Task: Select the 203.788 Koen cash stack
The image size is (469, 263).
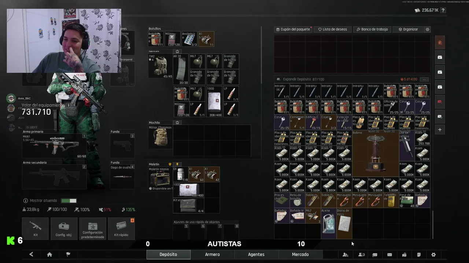Action: [x=422, y=138]
